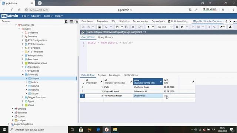Click the Copy rows icon
237x133 pixels.
coord(117,27)
